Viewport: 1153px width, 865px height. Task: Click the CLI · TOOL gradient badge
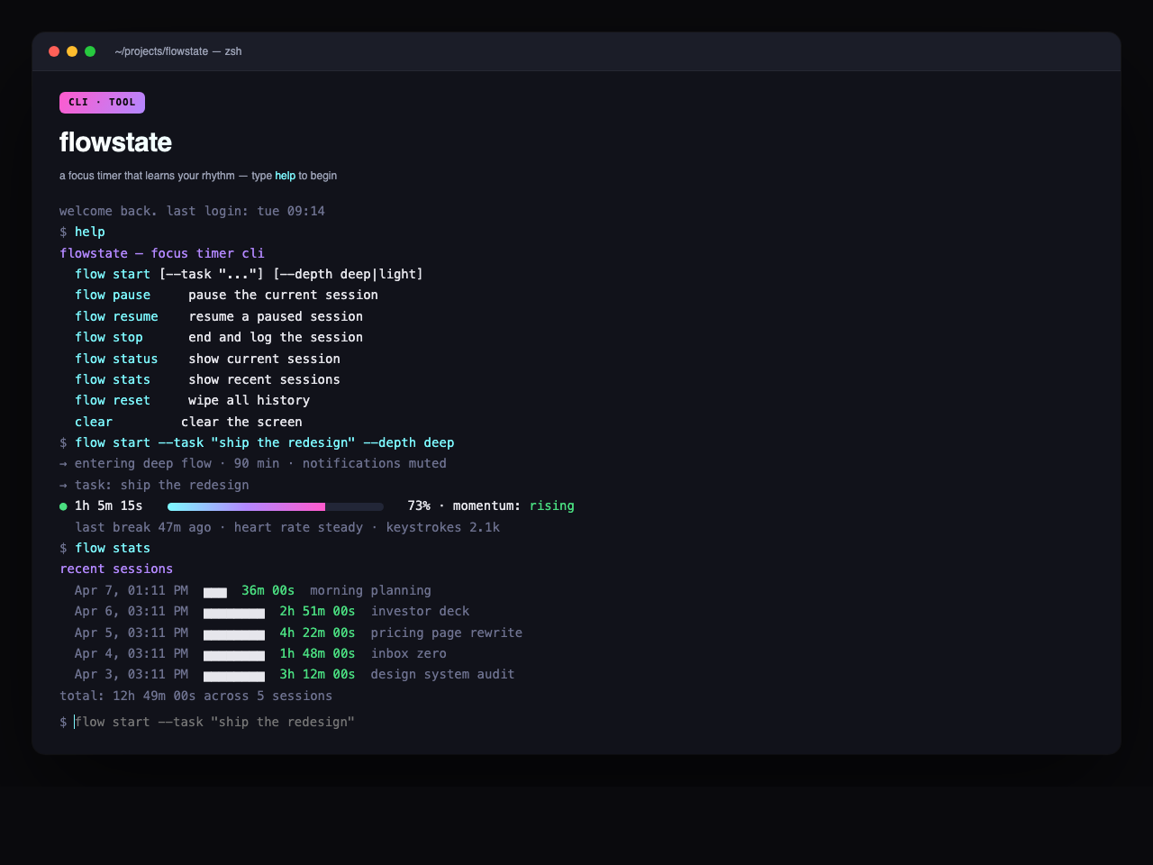[102, 103]
